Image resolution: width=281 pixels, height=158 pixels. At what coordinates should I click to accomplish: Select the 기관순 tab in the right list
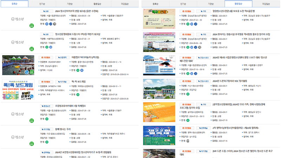pyautogui.click(x=211, y=4)
